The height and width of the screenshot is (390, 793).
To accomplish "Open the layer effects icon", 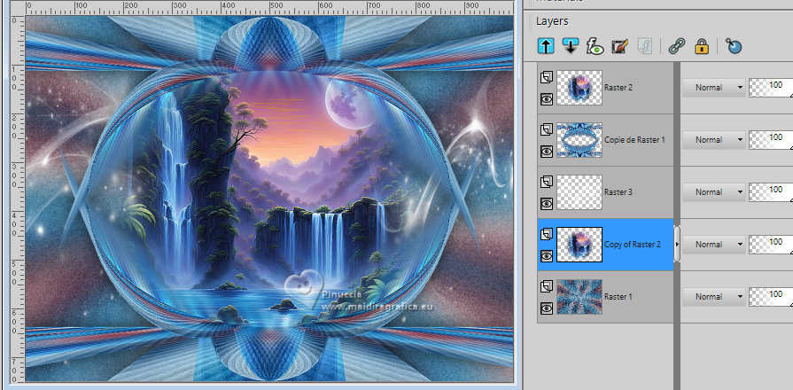I will click(x=595, y=46).
